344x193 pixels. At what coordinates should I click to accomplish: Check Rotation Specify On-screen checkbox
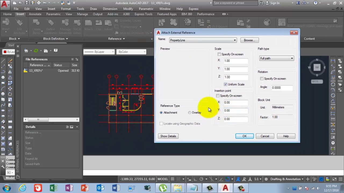tap(262, 79)
